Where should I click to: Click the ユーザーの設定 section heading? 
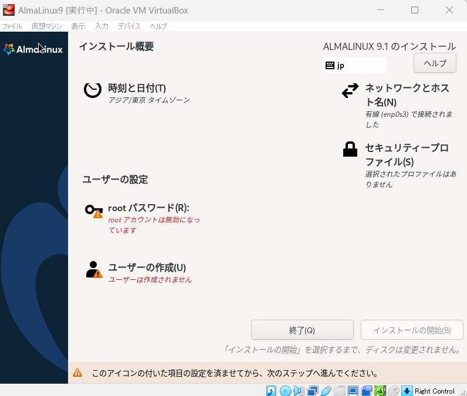tap(115, 180)
